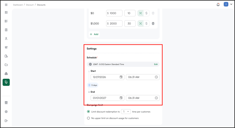Click the discount value field showing 30

click(x=130, y=23)
